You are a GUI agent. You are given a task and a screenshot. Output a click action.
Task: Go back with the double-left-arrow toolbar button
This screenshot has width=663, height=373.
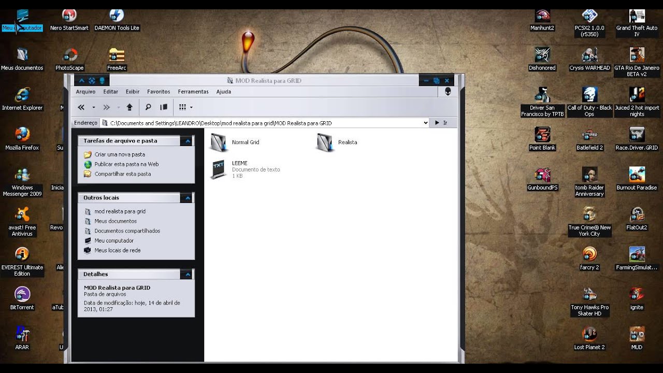[x=81, y=107]
